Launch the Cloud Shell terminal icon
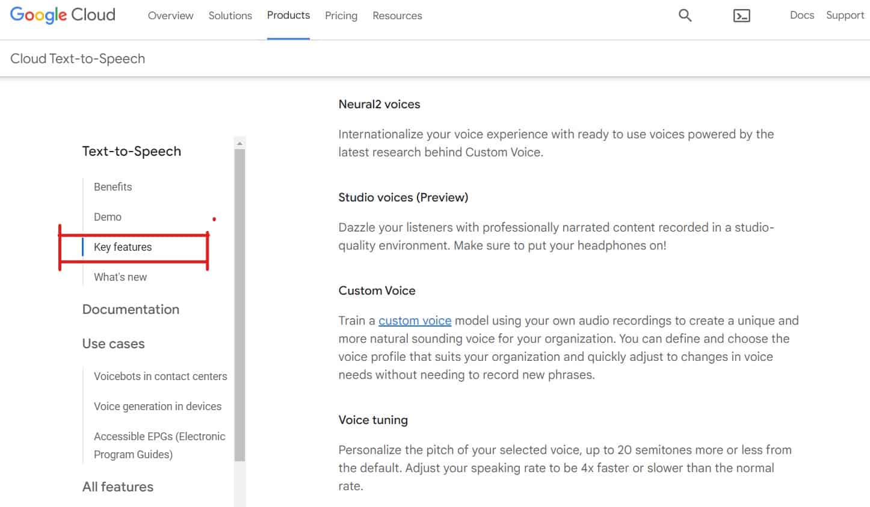Image resolution: width=870 pixels, height=507 pixels. (741, 16)
